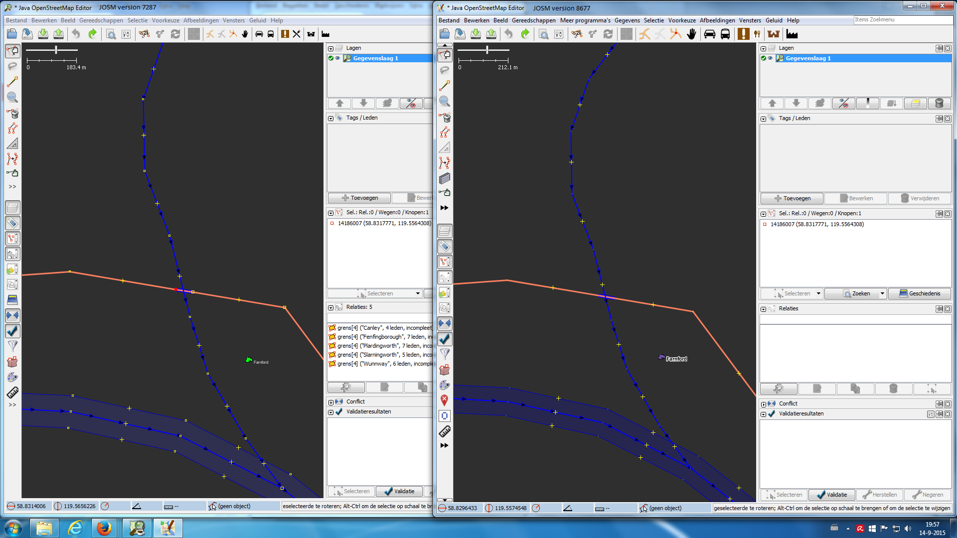Screen dimensions: 957x538
Task: Click the green Redo arrow in right toolbar
Action: tap(525, 34)
